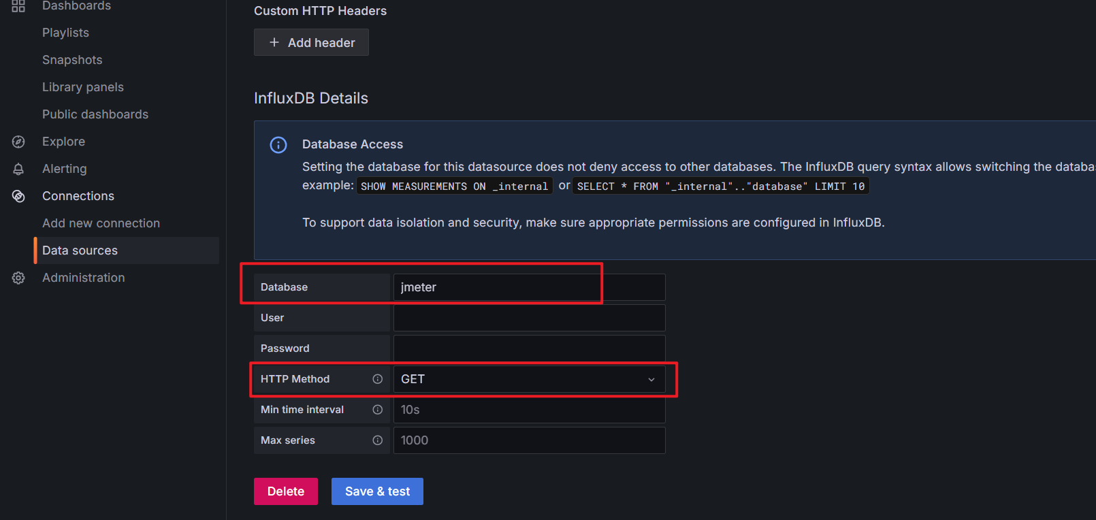The width and height of the screenshot is (1096, 520).
Task: Click the red Delete button
Action: 285,491
